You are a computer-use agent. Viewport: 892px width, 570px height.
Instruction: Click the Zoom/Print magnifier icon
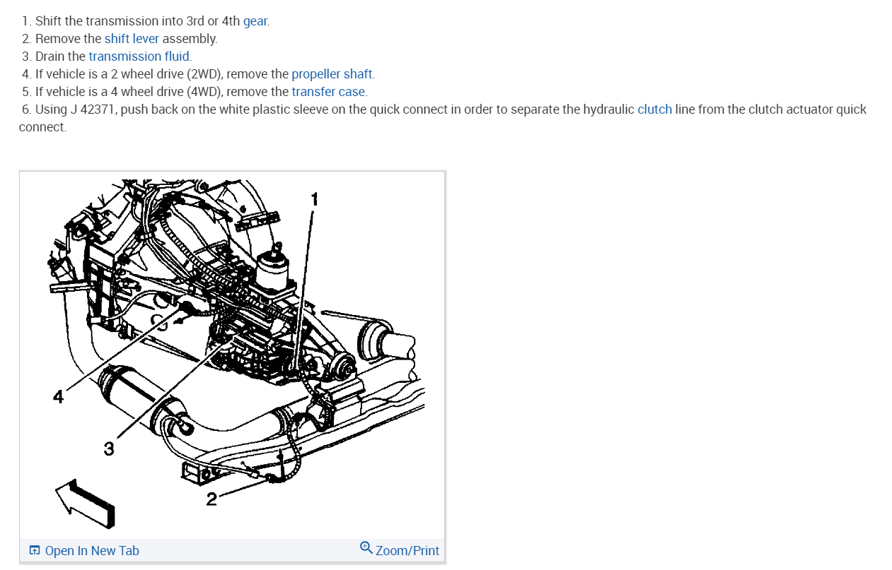coord(366,547)
